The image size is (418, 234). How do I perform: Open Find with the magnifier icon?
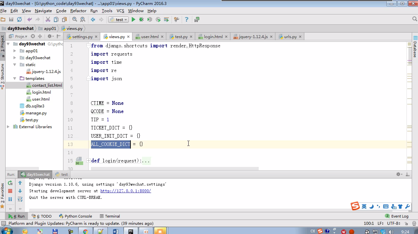pyautogui.click(x=75, y=20)
